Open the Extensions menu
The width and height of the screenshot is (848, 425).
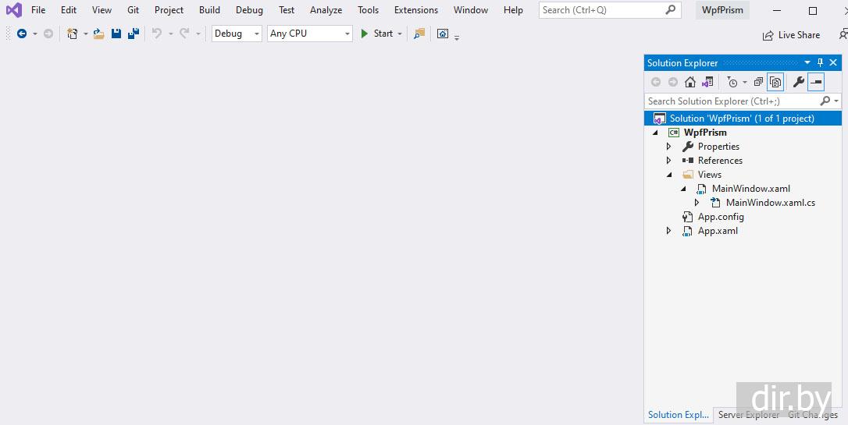click(416, 9)
